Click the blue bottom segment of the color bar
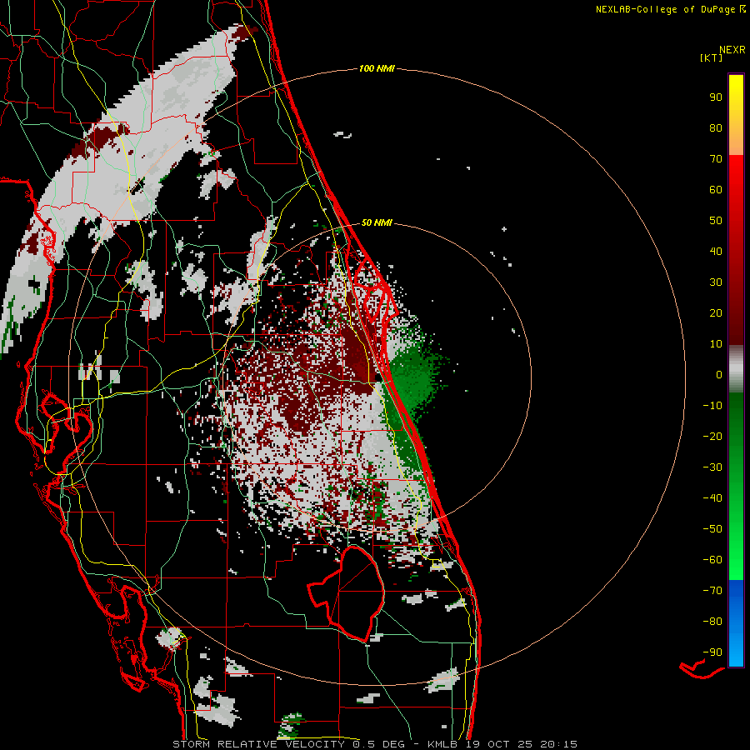Image resolution: width=750 pixels, height=750 pixels. tap(736, 623)
